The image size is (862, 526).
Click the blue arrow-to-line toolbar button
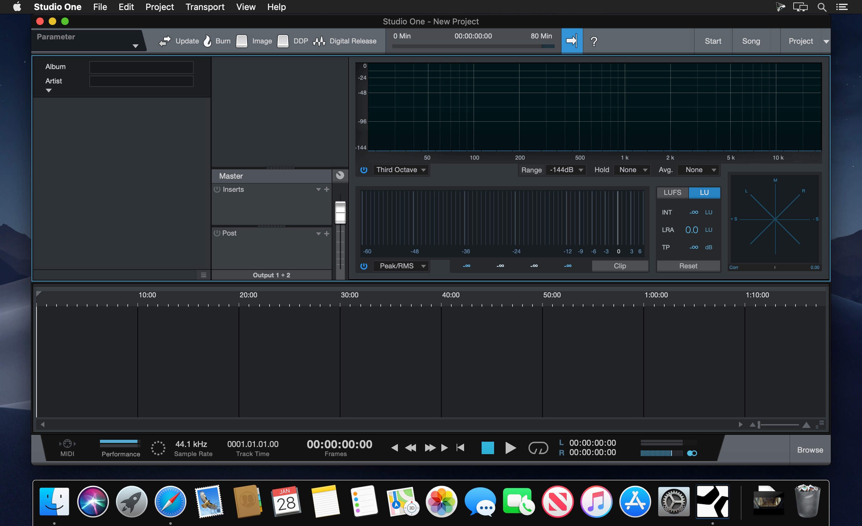[572, 41]
